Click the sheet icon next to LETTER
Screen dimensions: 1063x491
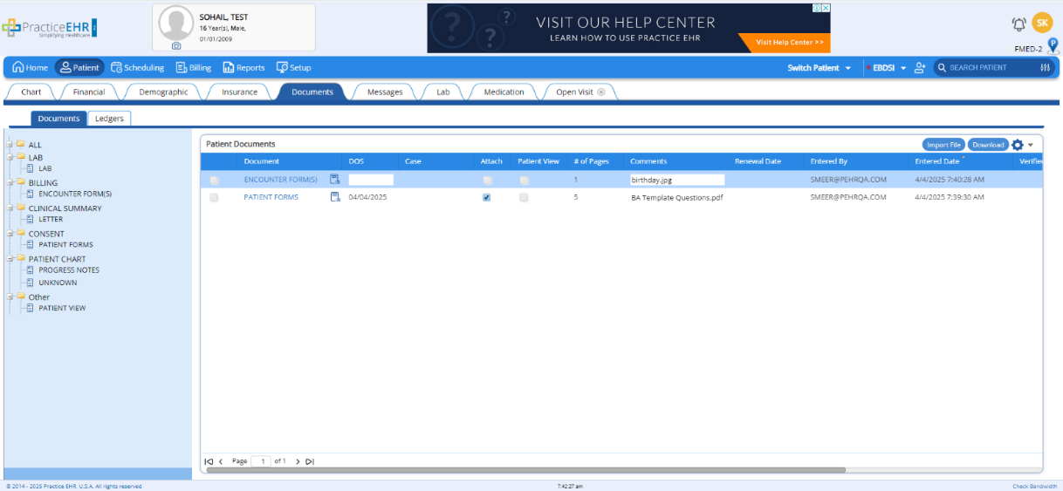(x=31, y=219)
